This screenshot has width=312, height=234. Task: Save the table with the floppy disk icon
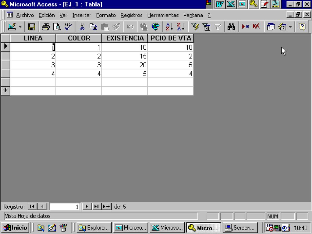[31, 27]
